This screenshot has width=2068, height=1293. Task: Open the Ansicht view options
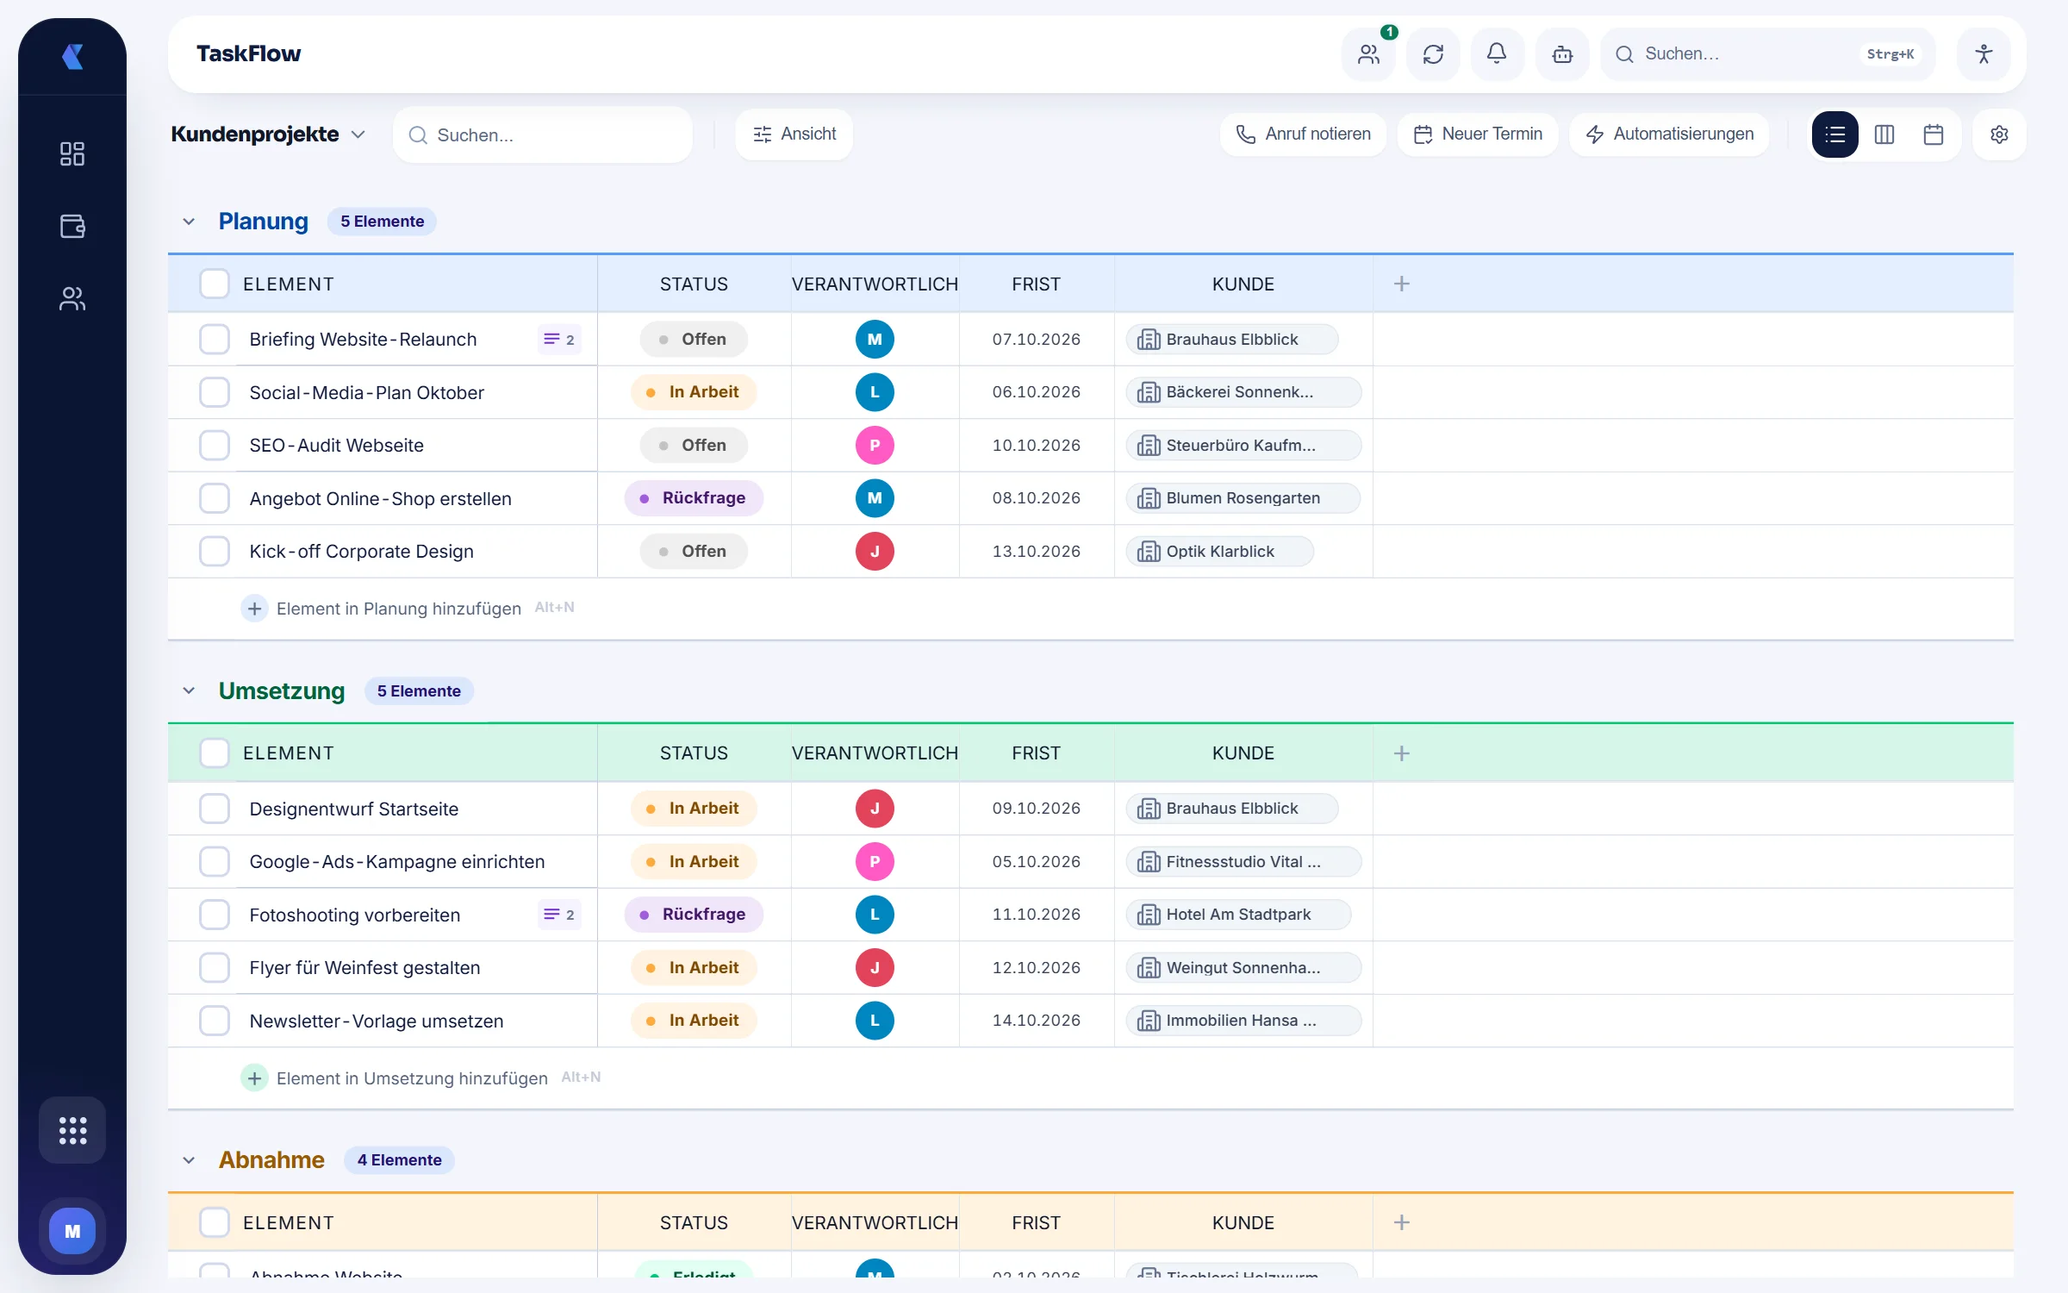click(794, 134)
